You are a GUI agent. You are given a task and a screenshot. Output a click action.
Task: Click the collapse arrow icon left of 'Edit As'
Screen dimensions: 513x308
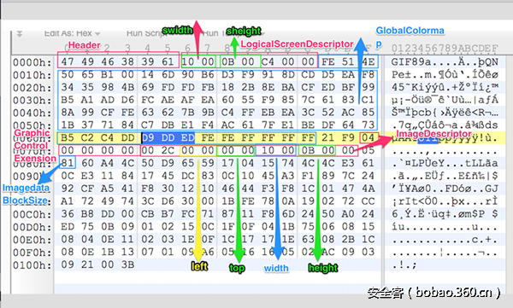point(20,33)
